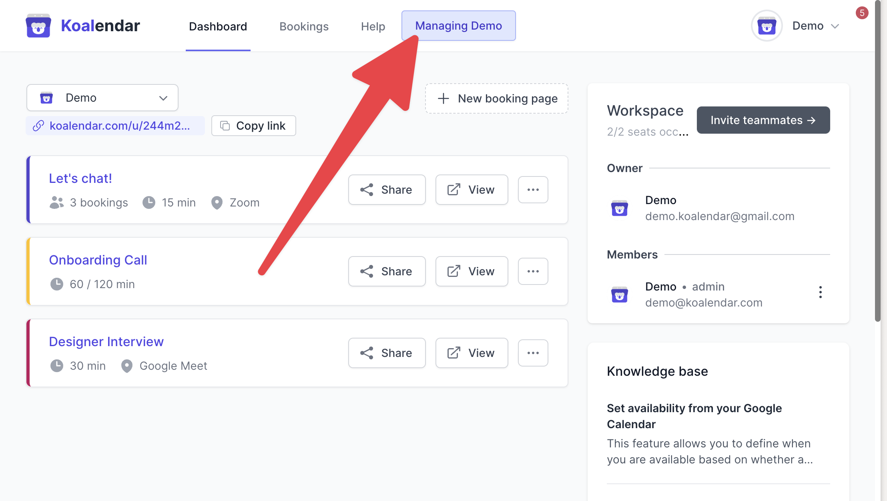The height and width of the screenshot is (501, 887).
Task: Click the member Demo admin avatar icon
Action: click(x=620, y=295)
